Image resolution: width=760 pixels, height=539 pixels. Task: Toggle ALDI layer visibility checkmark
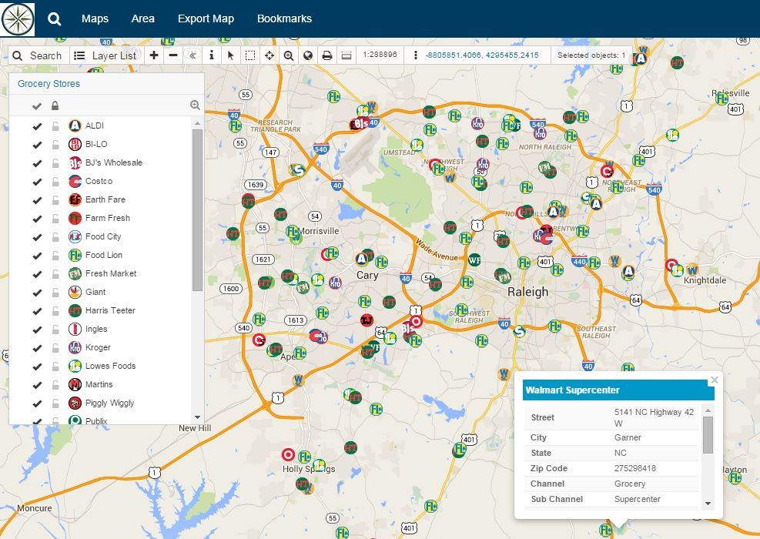click(x=37, y=126)
